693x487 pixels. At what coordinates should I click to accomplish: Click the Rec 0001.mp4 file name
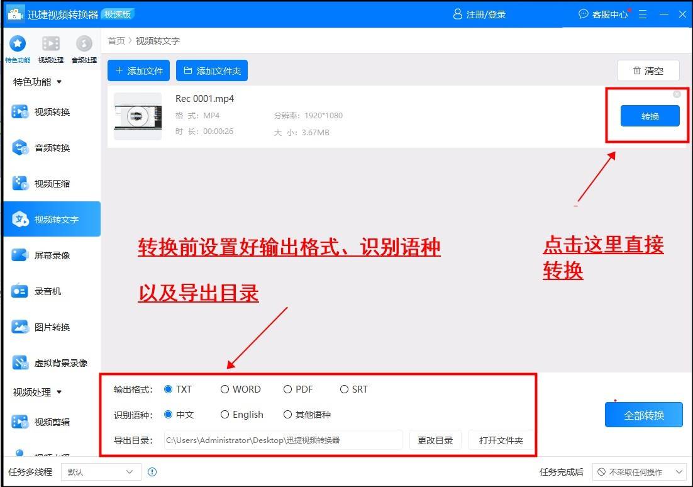(204, 98)
